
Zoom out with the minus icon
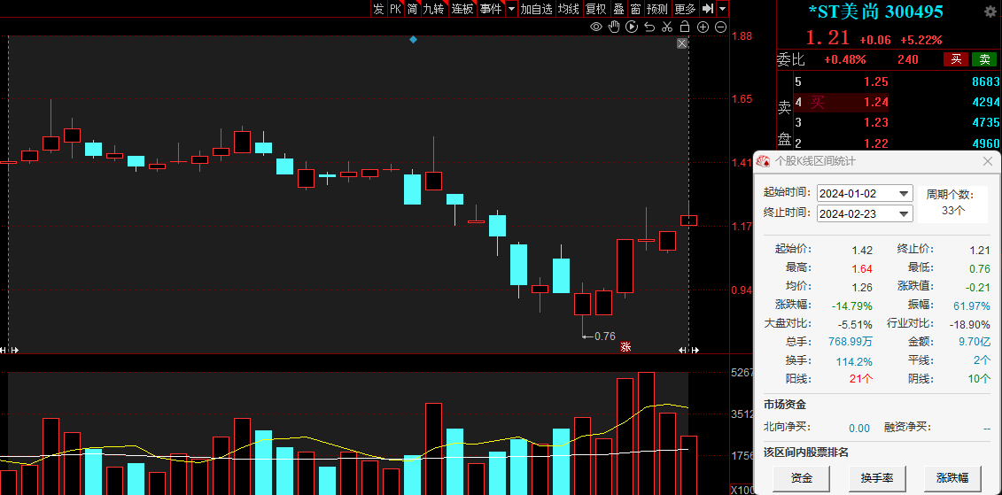[x=718, y=27]
